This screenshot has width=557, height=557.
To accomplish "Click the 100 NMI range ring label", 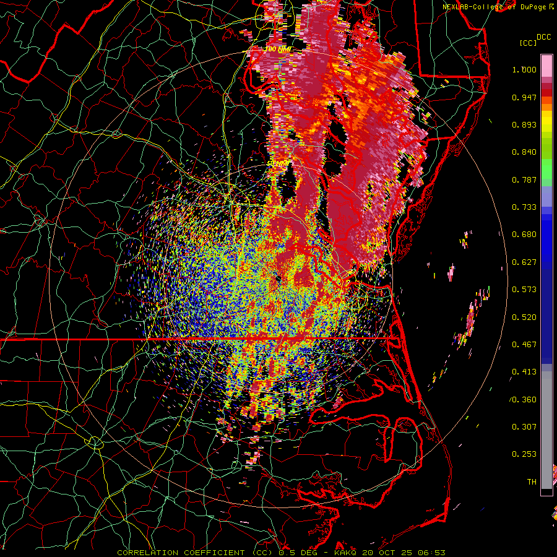I will [278, 49].
